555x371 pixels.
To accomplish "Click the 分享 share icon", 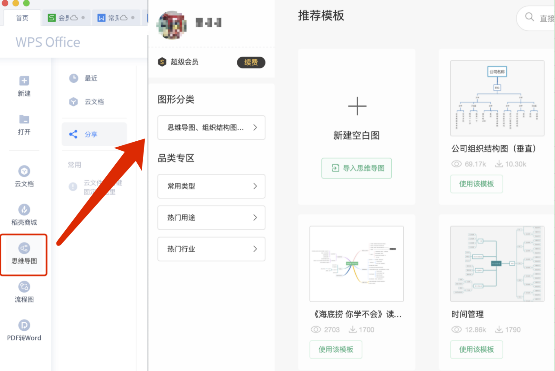I will pyautogui.click(x=73, y=134).
